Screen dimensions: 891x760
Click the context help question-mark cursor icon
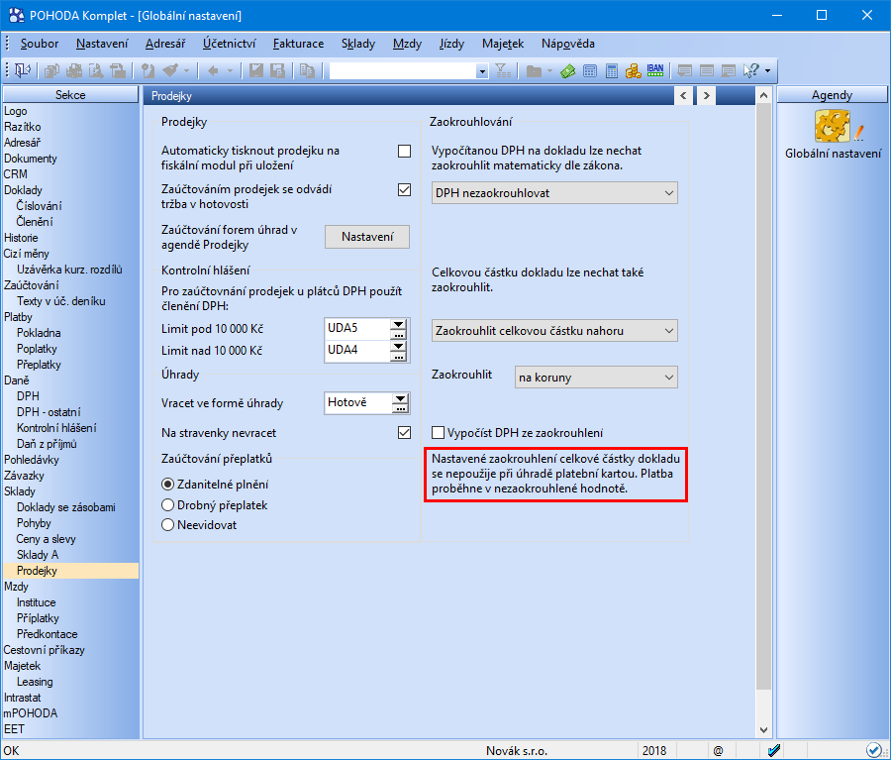751,70
